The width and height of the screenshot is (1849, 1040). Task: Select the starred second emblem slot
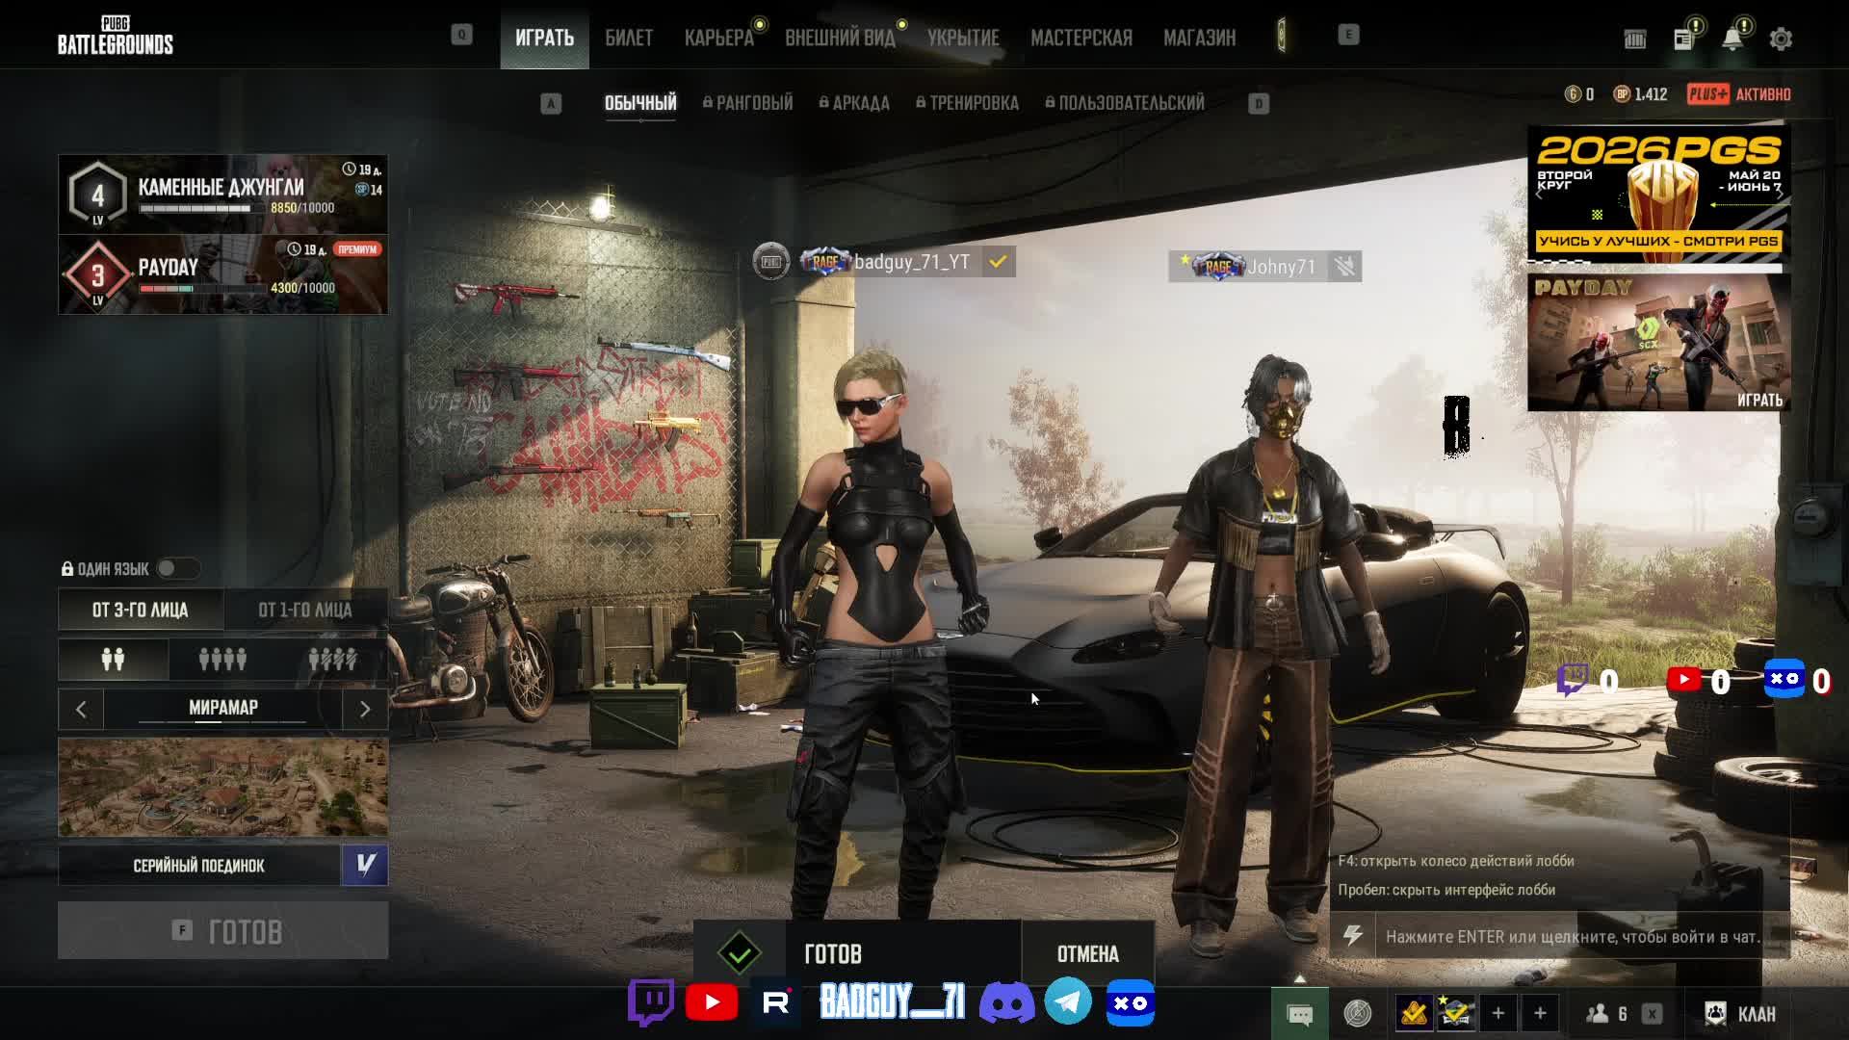click(1456, 1013)
